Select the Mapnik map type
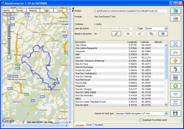This screenshot has width=184, height=129. pos(33,10)
